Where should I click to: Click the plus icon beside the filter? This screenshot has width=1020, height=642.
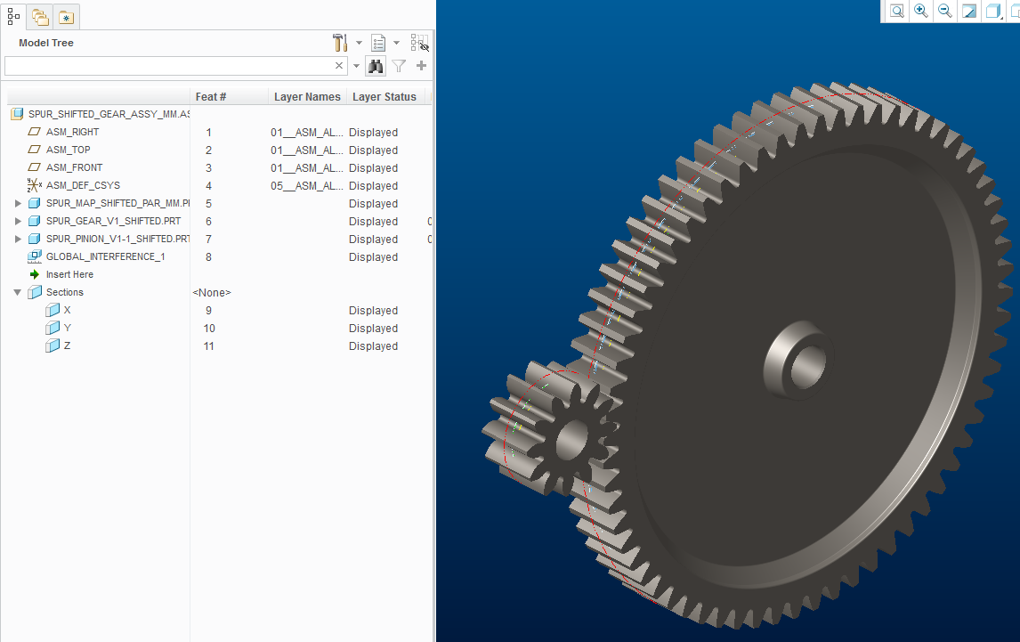(422, 66)
